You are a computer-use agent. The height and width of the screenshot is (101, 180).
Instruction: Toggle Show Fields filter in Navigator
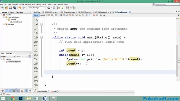tap(6, 91)
